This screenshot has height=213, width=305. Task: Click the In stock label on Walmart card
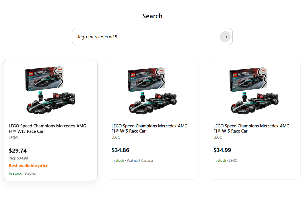click(118, 160)
